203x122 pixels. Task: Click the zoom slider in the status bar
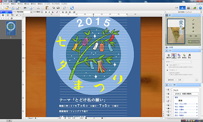pyautogui.click(x=94, y=118)
